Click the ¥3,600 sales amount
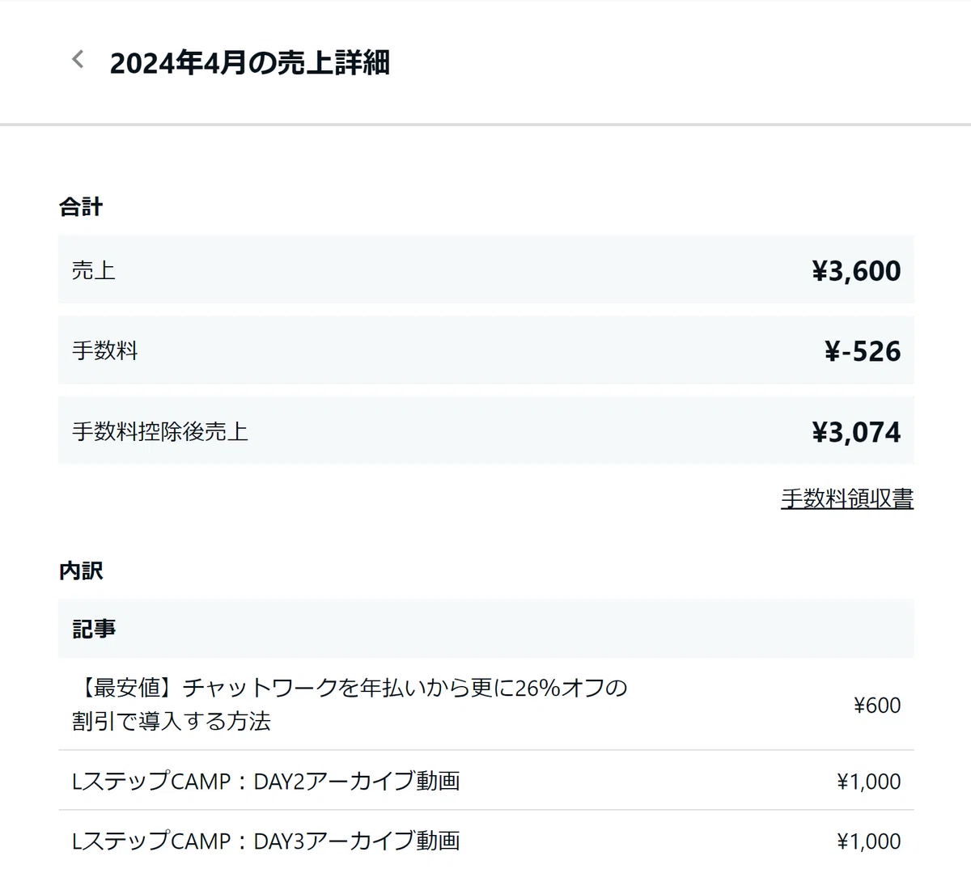 pos(856,270)
